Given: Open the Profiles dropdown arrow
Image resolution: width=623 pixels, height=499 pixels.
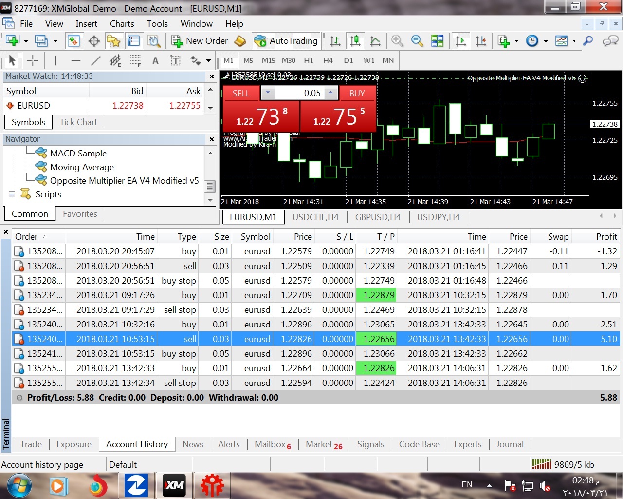Looking at the screenshot, I should (x=55, y=41).
